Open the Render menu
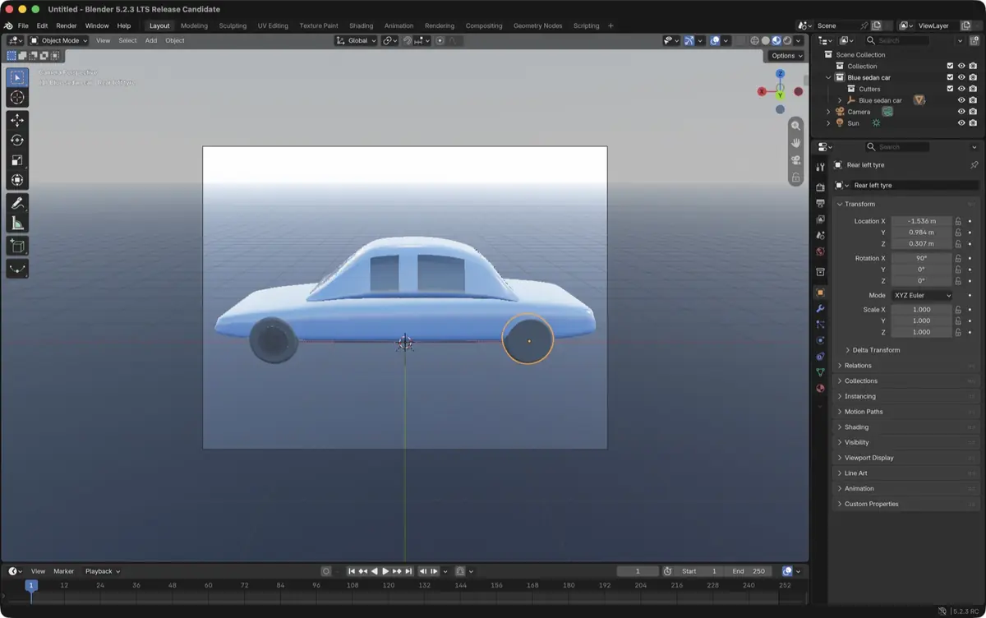 tap(67, 25)
